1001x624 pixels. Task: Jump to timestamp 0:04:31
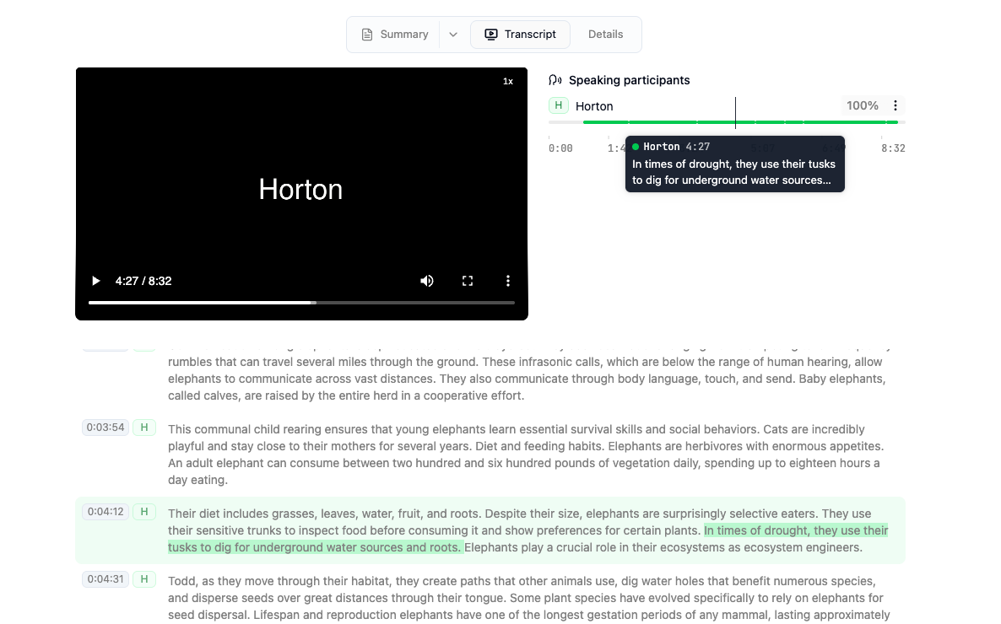[106, 579]
